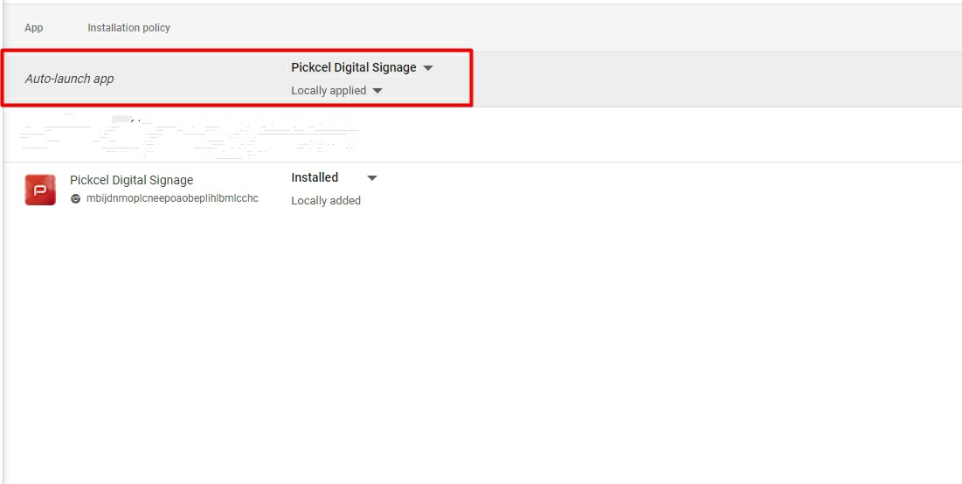The image size is (962, 484).
Task: Click the Locally added status text
Action: [x=326, y=201]
